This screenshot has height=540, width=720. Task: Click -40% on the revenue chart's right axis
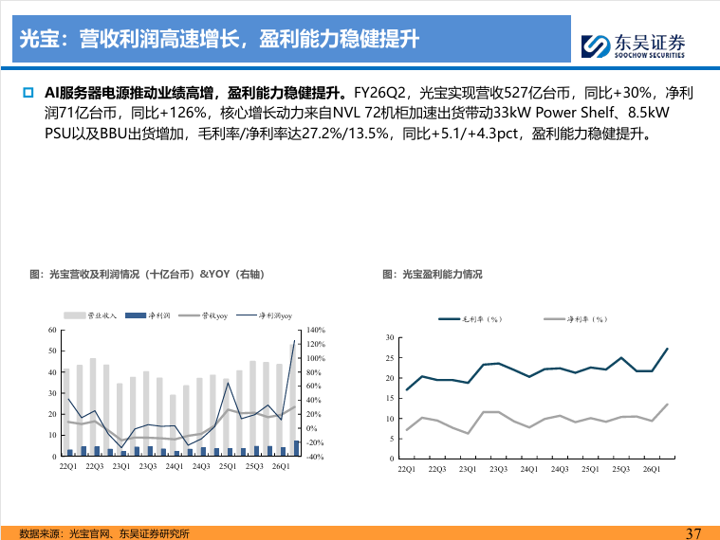[315, 457]
